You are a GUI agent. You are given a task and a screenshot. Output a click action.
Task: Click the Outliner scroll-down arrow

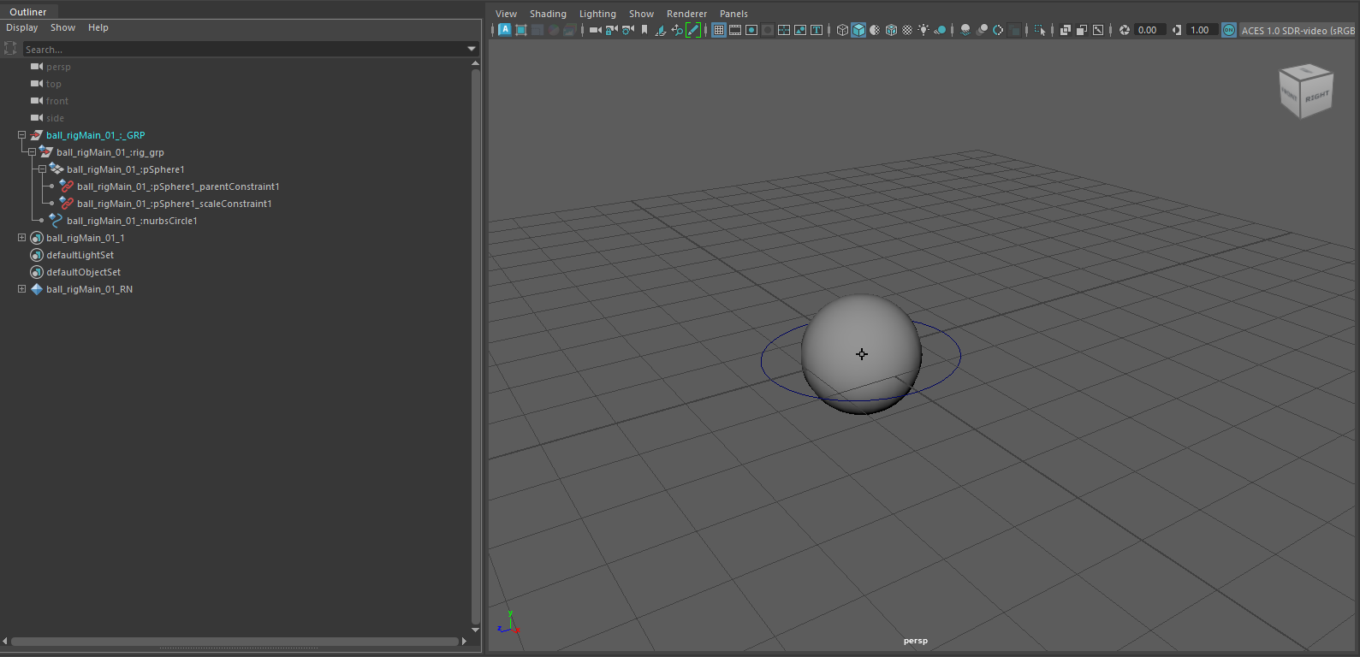476,630
